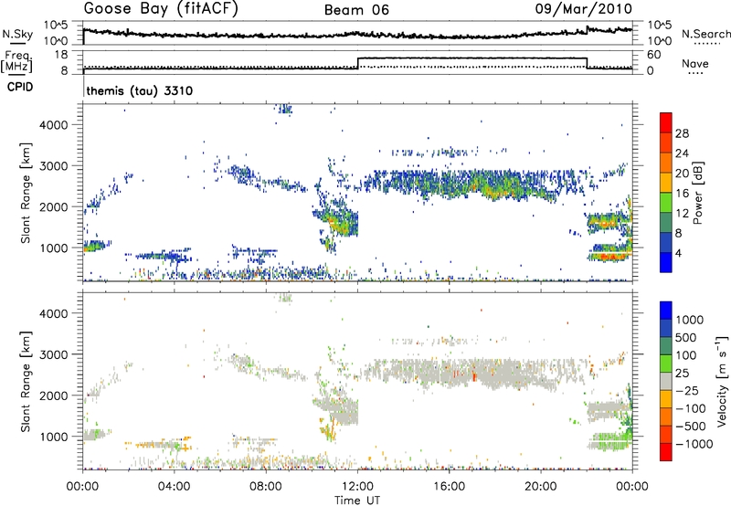Pick red Velocity segment below -1000
This screenshot has width=731, height=506.
(666, 452)
